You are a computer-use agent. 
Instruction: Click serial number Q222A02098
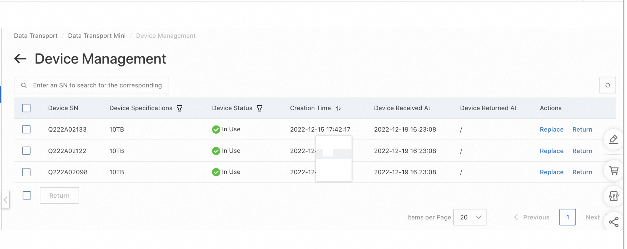coord(68,172)
